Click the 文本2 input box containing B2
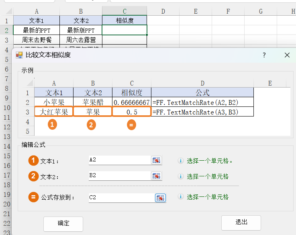 coord(119,176)
